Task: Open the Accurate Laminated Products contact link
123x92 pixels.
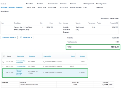Action: pos(12,7)
